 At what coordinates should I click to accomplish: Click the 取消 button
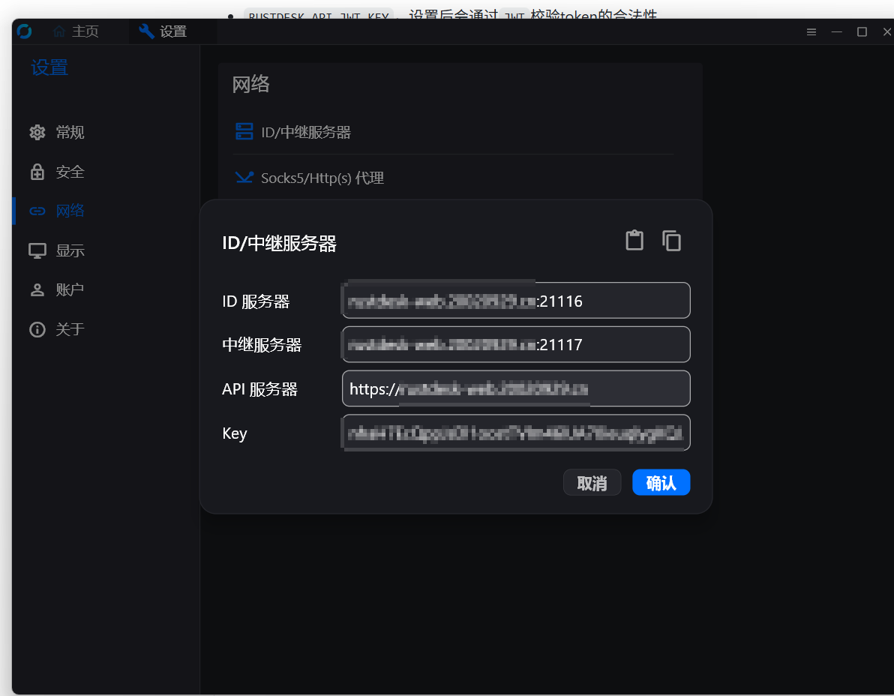pyautogui.click(x=592, y=483)
